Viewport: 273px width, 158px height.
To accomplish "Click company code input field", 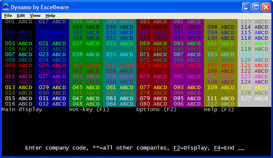I will click(241, 148).
